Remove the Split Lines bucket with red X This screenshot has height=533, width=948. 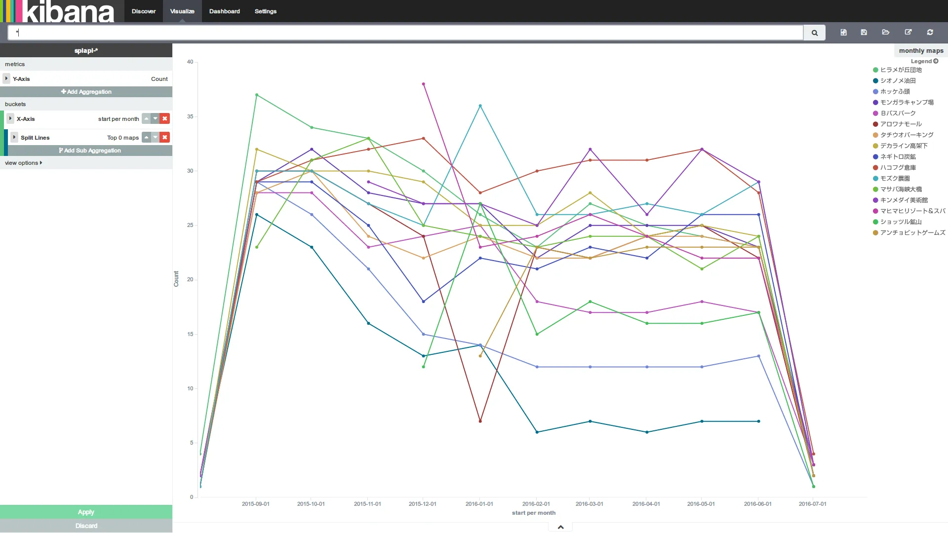(x=165, y=137)
